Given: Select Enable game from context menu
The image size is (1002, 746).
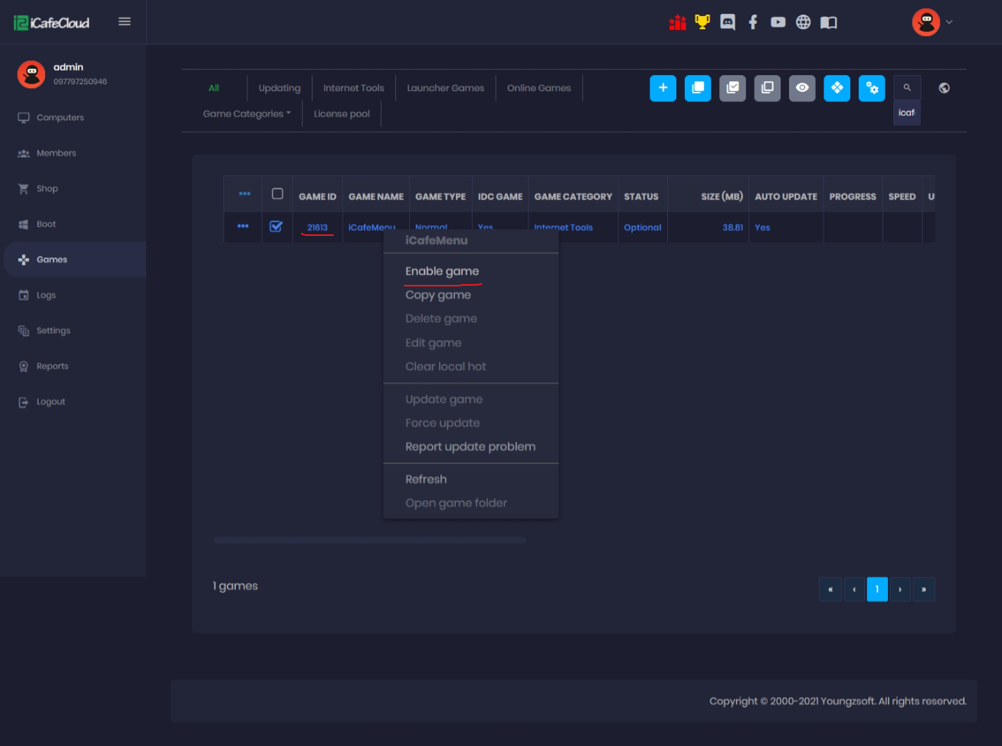Looking at the screenshot, I should pyautogui.click(x=442, y=271).
